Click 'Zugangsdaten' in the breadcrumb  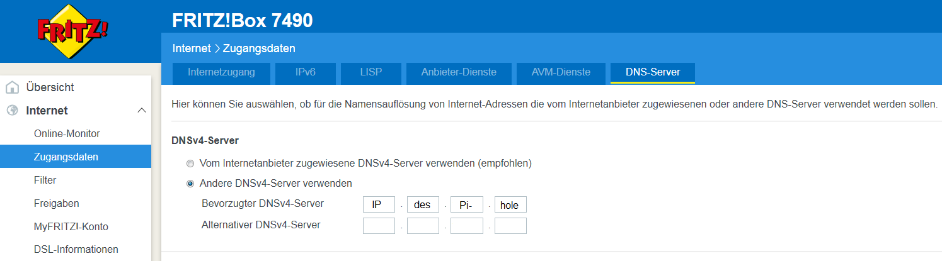tap(259, 48)
